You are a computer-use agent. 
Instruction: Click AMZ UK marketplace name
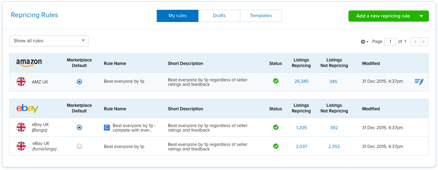point(40,82)
